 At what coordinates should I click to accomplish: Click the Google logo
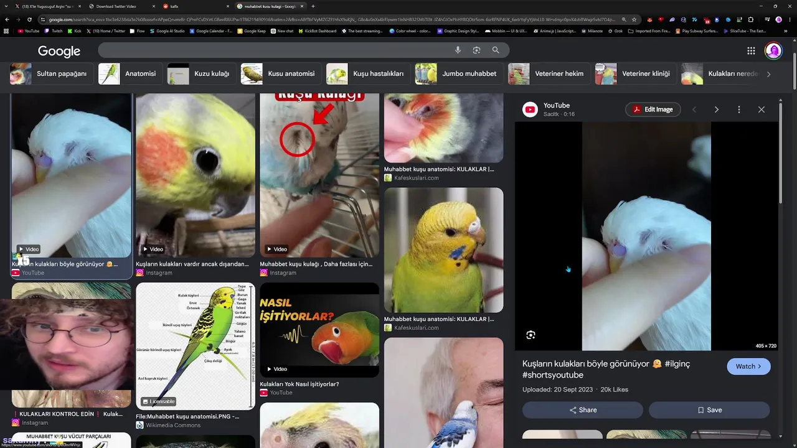[59, 51]
